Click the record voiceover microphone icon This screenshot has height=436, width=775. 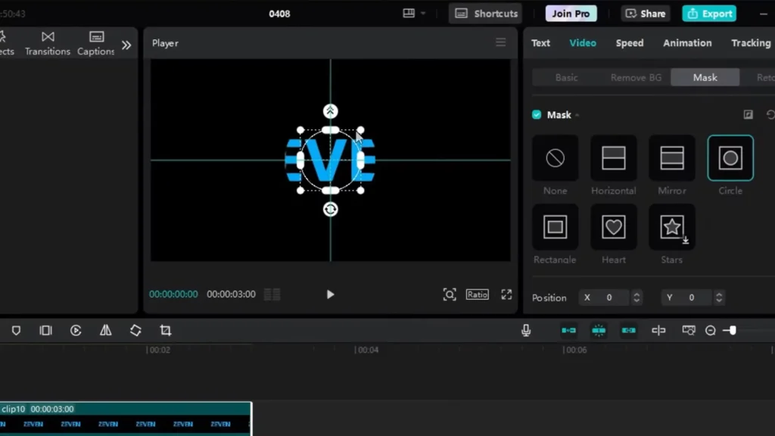[526, 330]
